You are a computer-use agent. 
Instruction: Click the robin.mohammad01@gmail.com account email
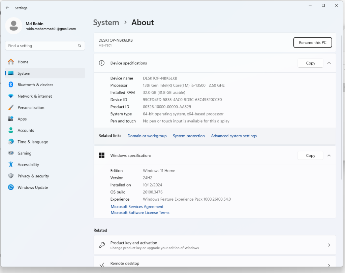(51, 29)
